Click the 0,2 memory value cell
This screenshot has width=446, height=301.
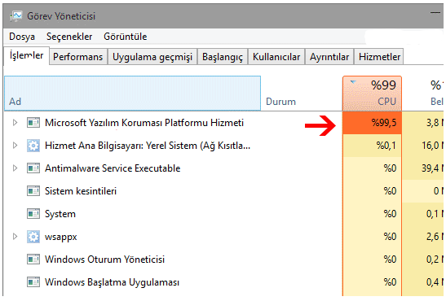(x=423, y=260)
